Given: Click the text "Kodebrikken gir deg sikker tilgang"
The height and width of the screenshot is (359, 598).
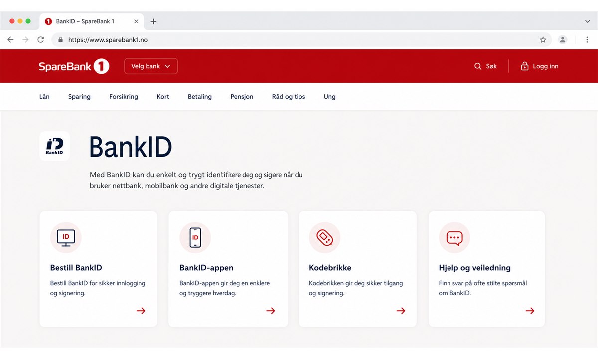Looking at the screenshot, I should 356,283.
